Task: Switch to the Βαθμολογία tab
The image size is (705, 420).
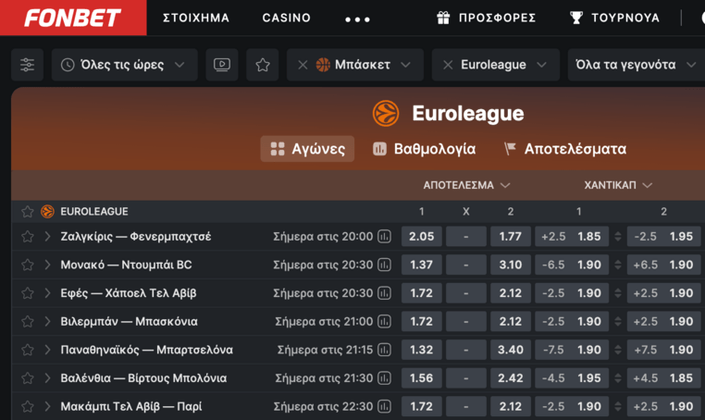Action: pos(424,149)
